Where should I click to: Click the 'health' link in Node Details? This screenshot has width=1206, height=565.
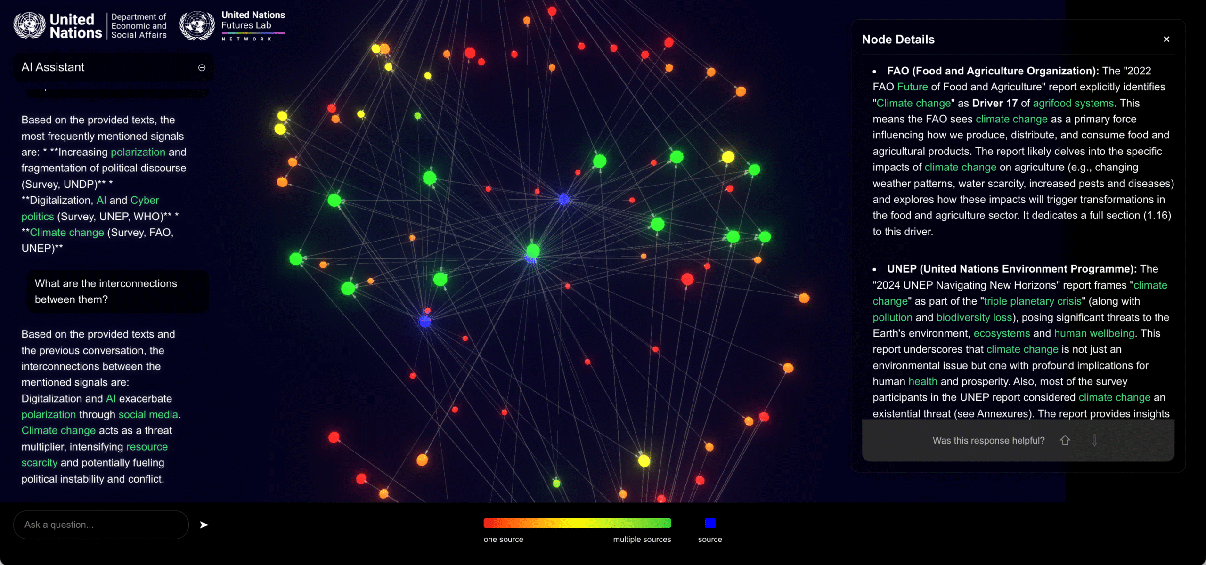point(922,381)
